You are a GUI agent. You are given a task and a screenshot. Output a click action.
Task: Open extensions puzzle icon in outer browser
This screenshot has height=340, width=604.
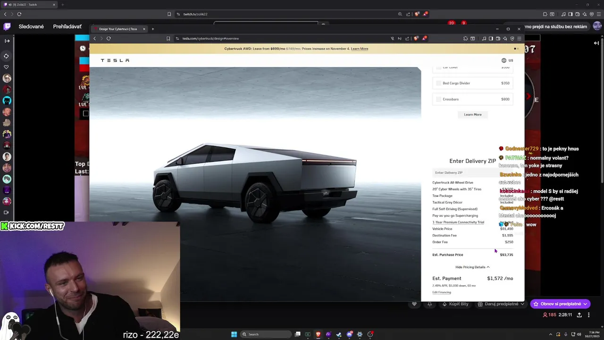point(545,14)
